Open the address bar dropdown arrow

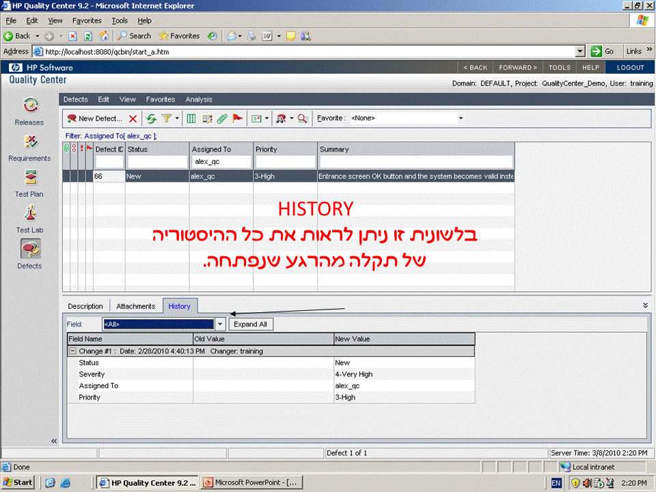coord(580,51)
